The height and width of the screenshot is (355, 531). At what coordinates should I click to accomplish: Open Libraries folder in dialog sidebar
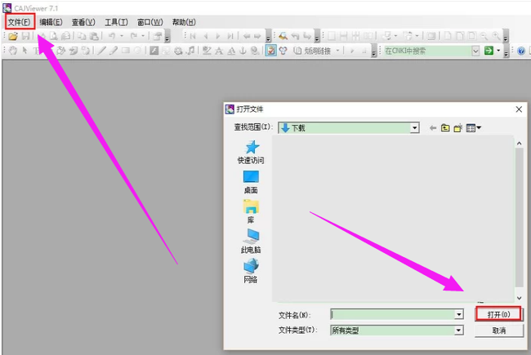(251, 211)
